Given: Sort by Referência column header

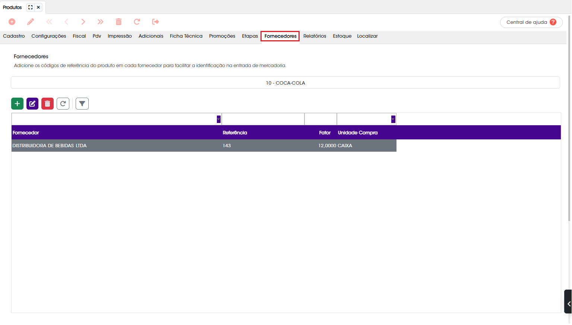Looking at the screenshot, I should click(235, 133).
